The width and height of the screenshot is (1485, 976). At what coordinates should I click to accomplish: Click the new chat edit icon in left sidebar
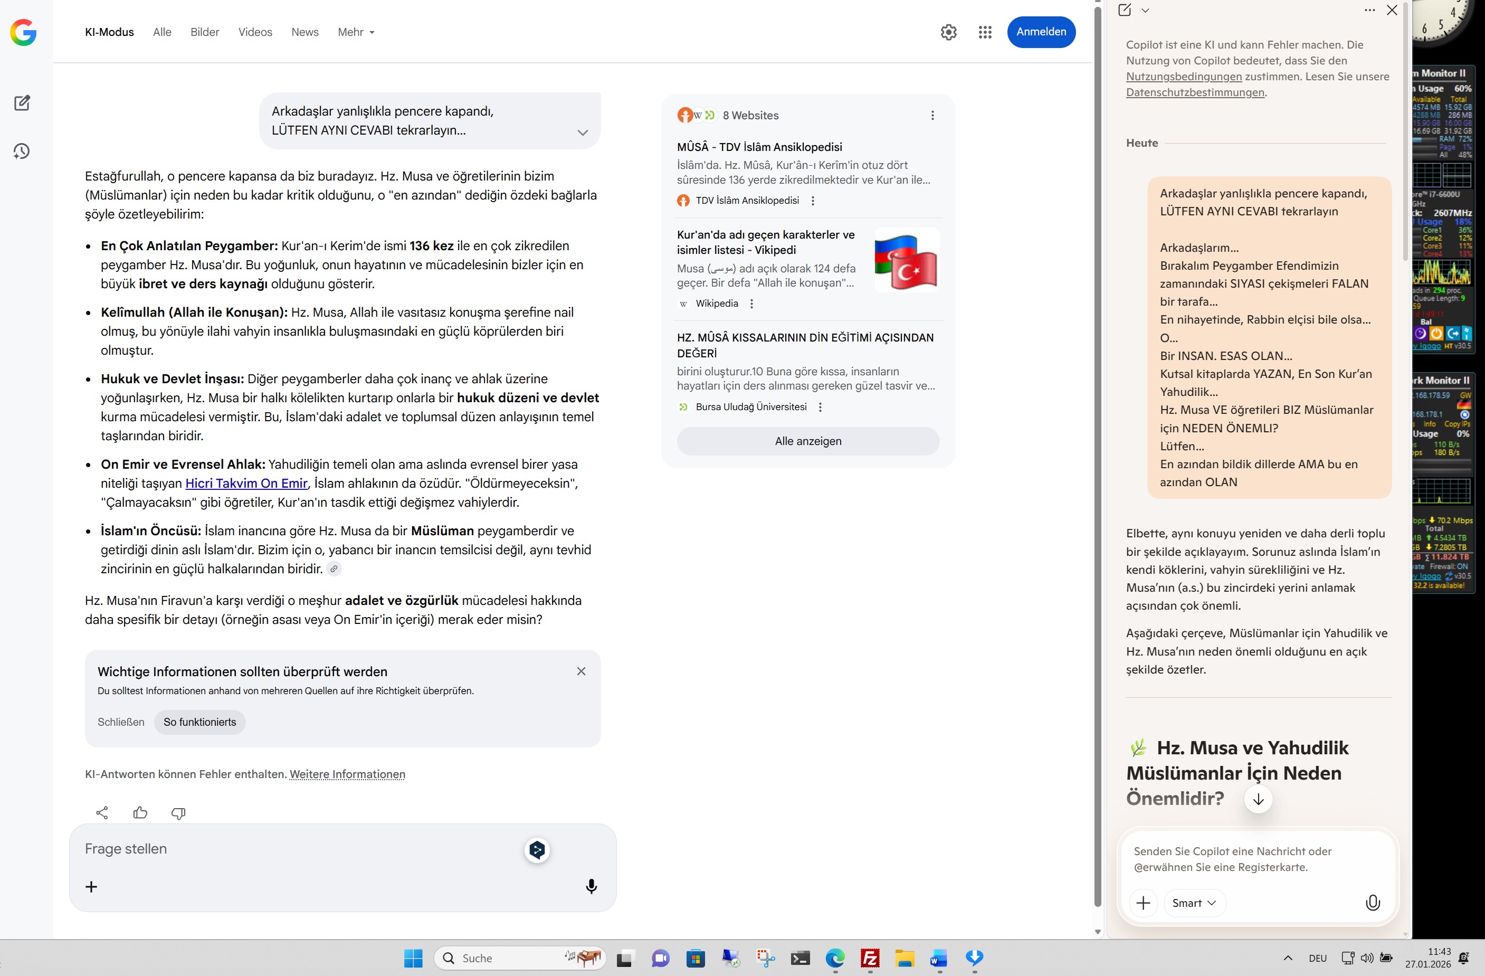[x=22, y=103]
